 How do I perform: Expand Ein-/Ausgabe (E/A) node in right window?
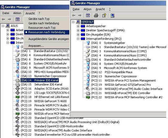pyautogui.click(x=78, y=34)
